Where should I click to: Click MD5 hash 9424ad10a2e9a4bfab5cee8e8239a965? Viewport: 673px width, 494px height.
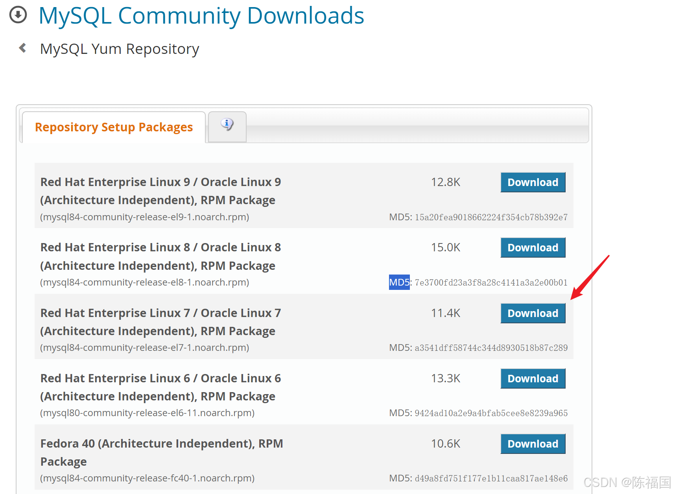coord(491,413)
